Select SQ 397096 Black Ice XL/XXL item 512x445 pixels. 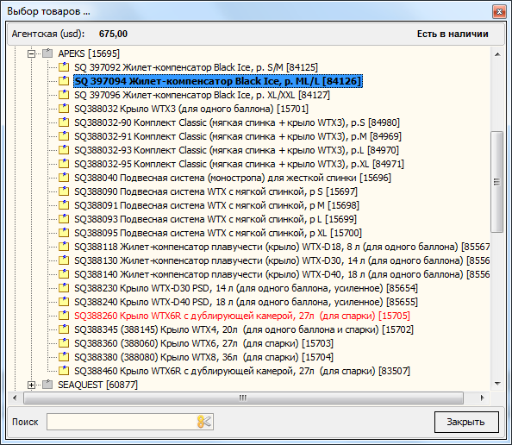click(x=202, y=95)
